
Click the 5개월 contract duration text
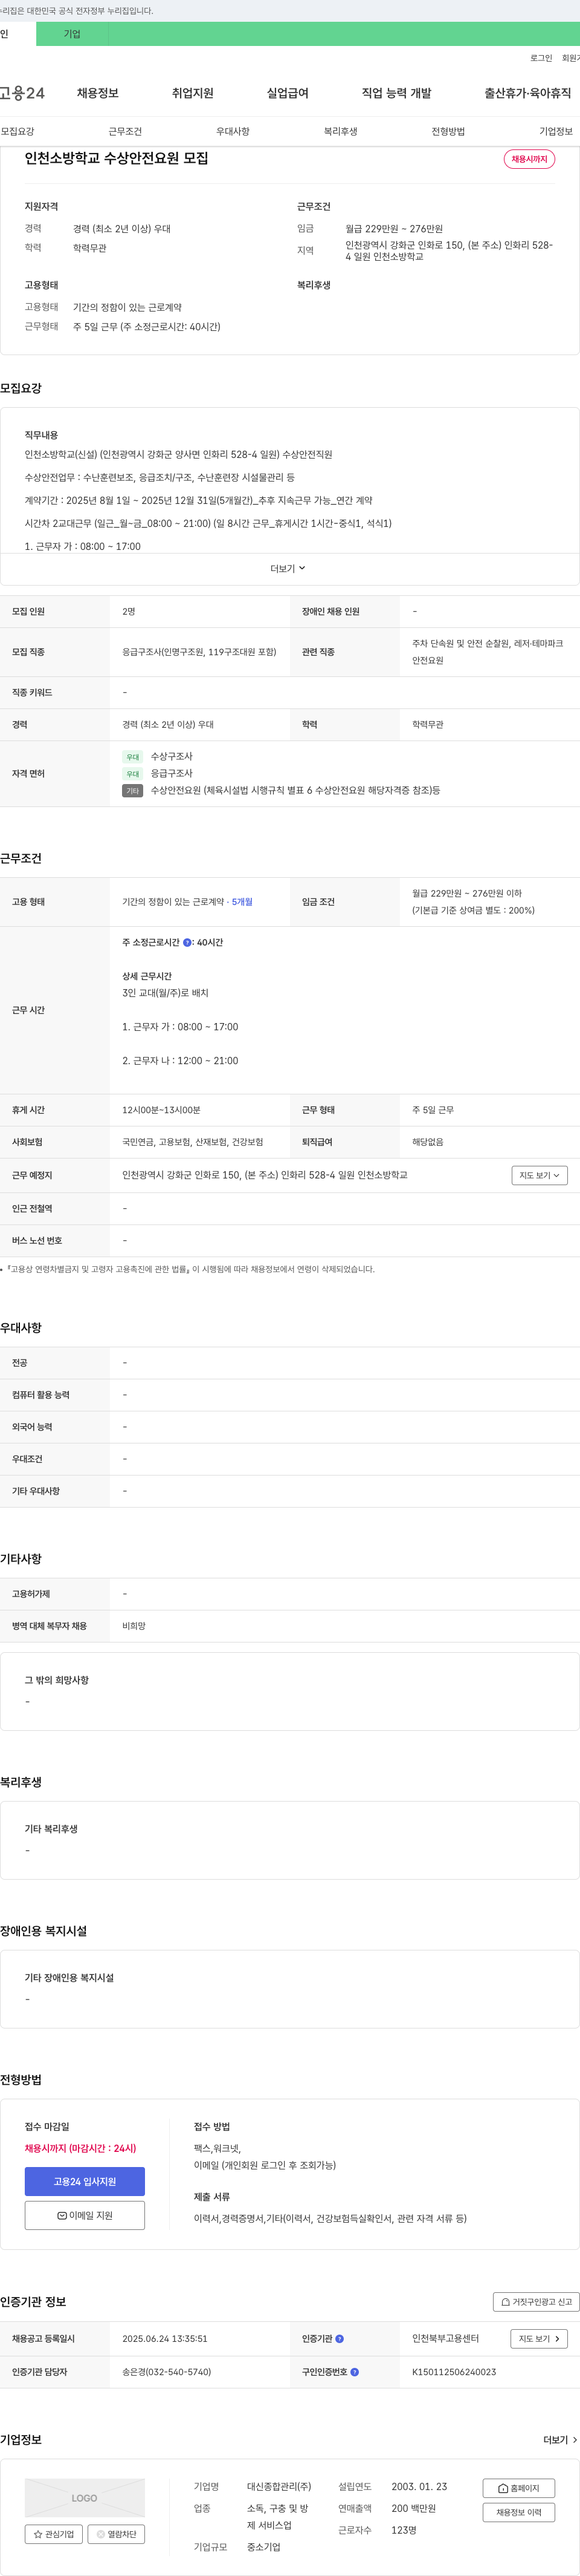coord(242,902)
